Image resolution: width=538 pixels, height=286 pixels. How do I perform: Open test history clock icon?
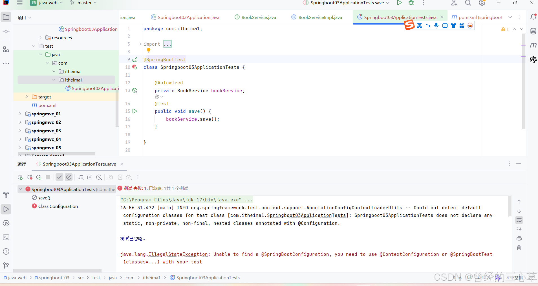(x=99, y=177)
